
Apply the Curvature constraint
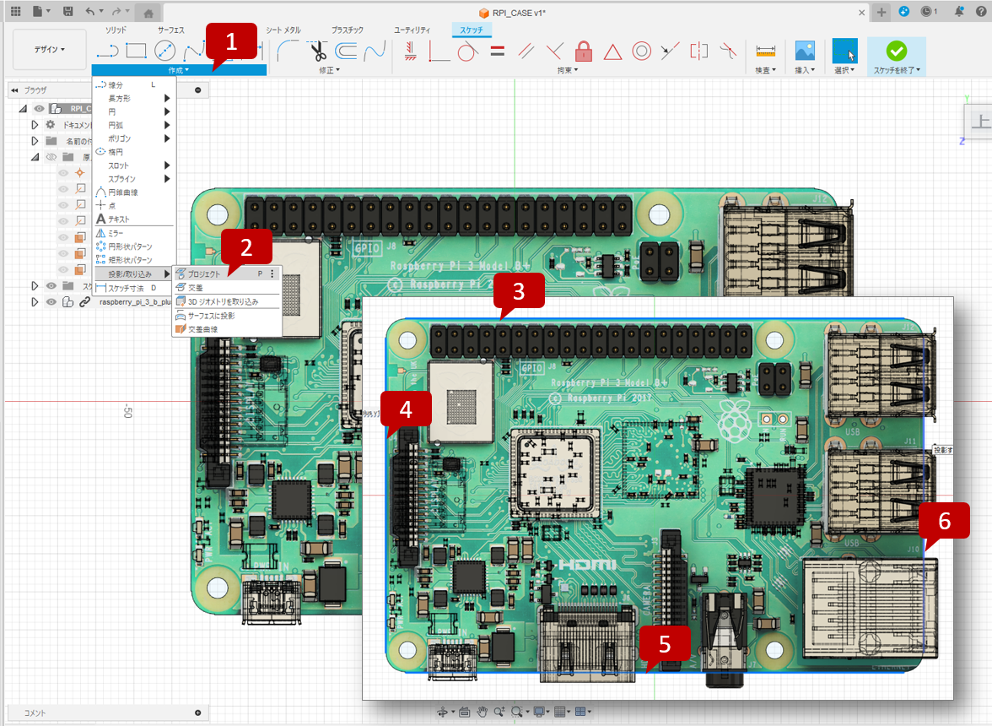[728, 51]
